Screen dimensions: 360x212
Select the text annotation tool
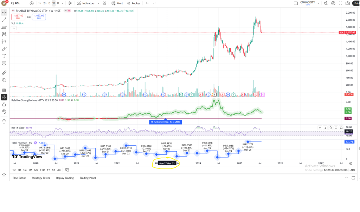pos(4,56)
